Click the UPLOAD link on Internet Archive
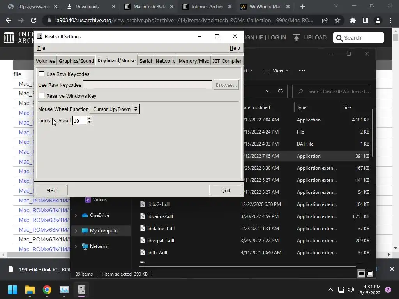 click(315, 38)
